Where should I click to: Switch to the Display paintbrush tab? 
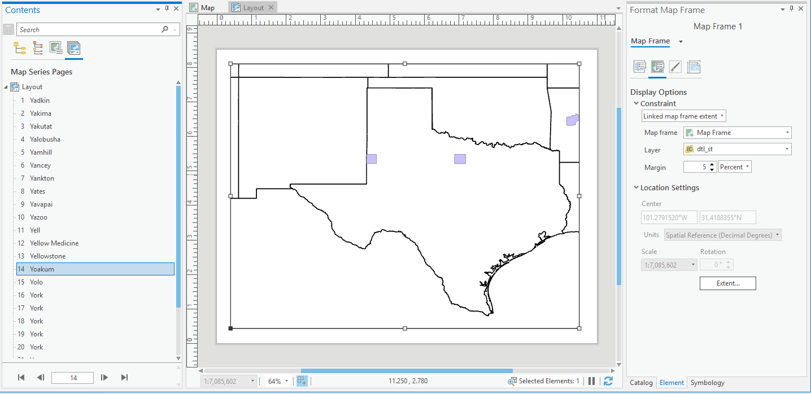(x=675, y=67)
